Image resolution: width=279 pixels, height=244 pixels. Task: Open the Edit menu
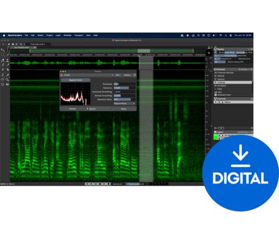coord(33,35)
